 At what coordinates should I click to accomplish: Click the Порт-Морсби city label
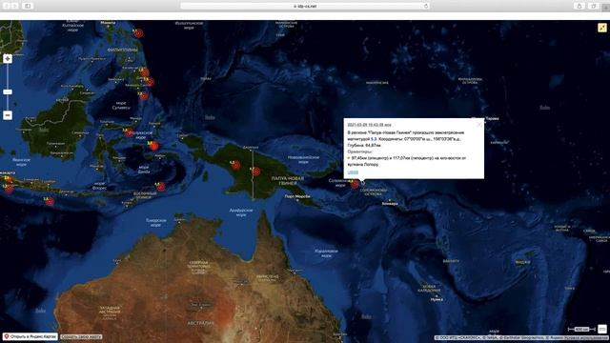297,196
